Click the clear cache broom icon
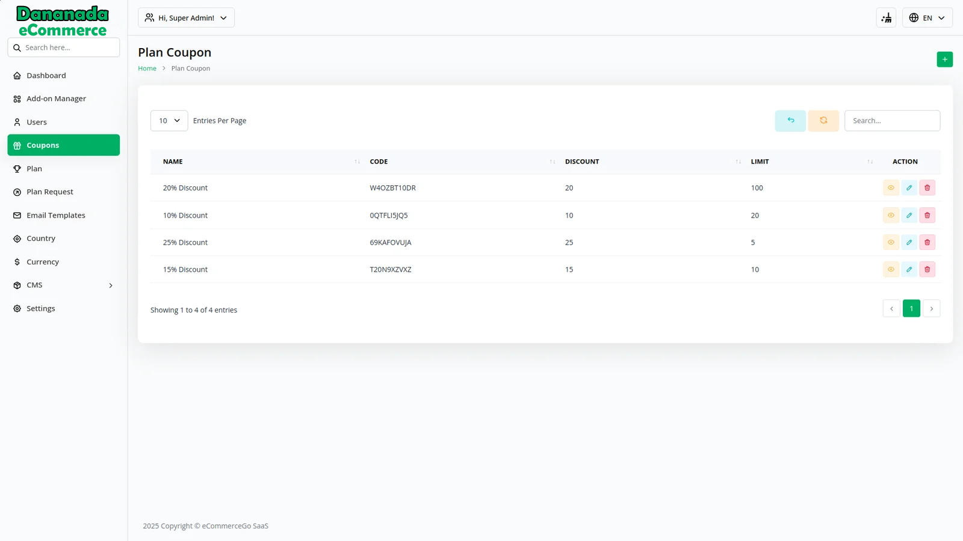This screenshot has height=541, width=963. click(x=886, y=18)
